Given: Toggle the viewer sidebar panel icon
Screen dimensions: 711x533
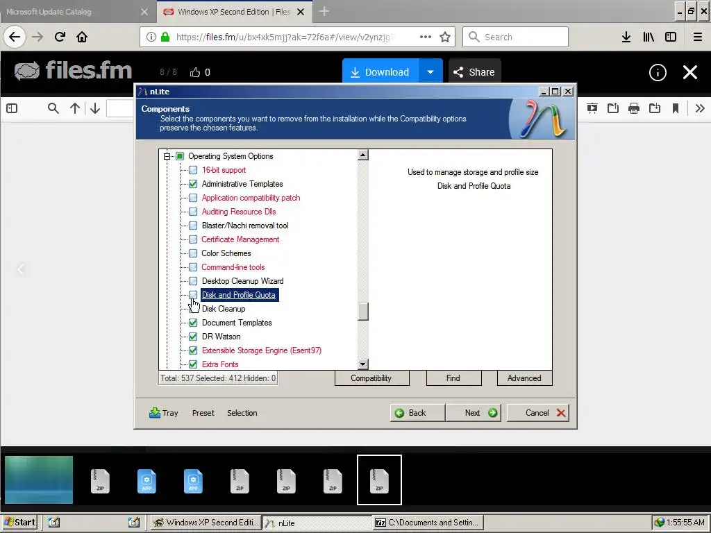Looking at the screenshot, I should tap(12, 108).
